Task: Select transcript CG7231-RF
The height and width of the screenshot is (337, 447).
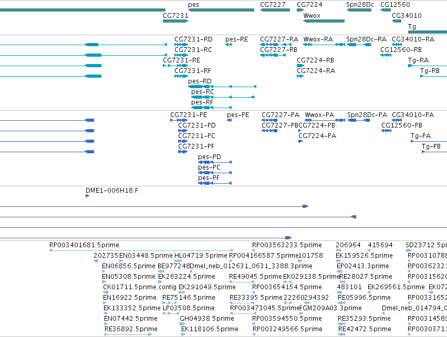Action: (181, 76)
